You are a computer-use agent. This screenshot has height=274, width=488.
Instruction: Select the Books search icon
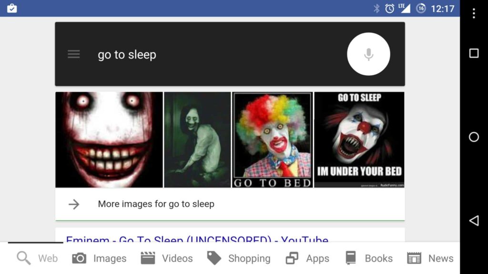pos(351,258)
